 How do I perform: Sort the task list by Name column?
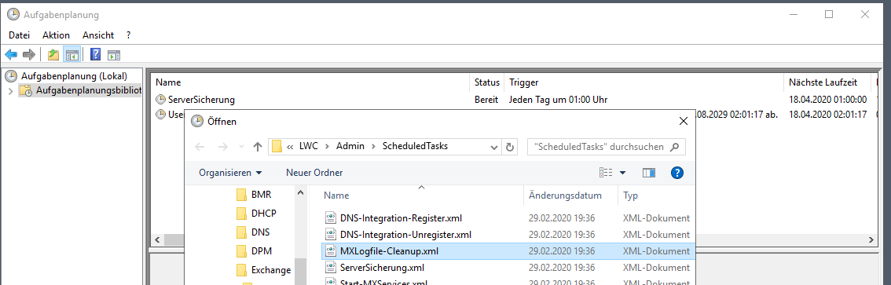click(168, 83)
